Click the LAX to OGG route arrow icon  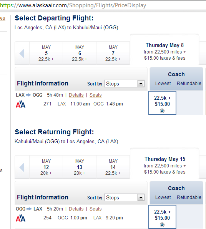click(x=28, y=95)
